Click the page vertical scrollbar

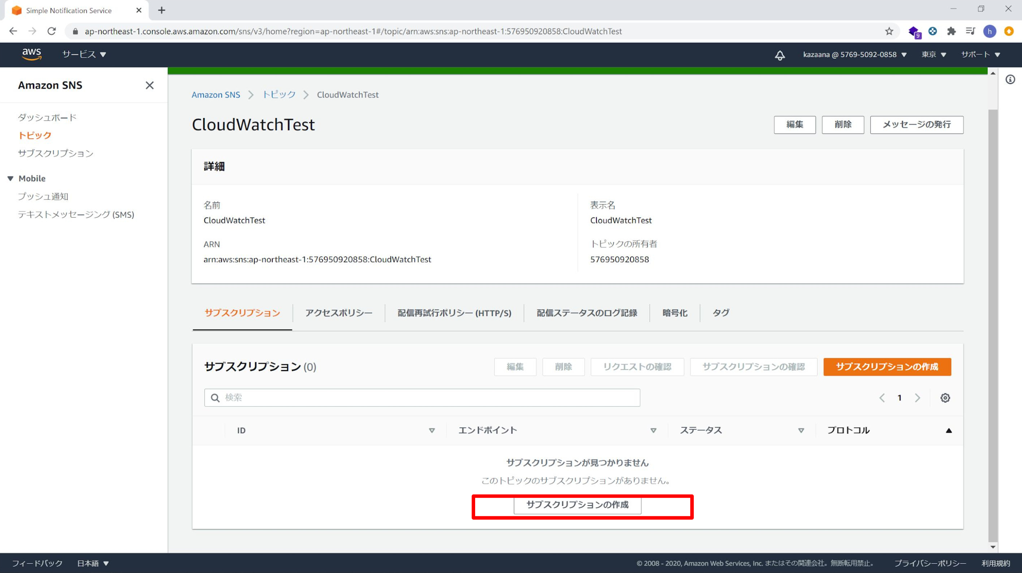tap(993, 325)
